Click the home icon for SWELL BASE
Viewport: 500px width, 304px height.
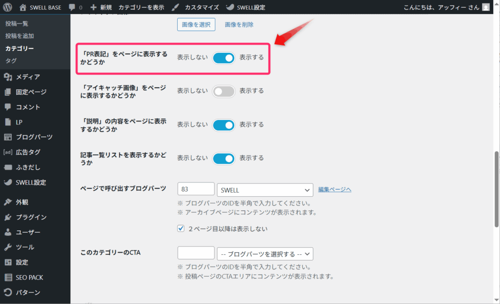[22, 7]
